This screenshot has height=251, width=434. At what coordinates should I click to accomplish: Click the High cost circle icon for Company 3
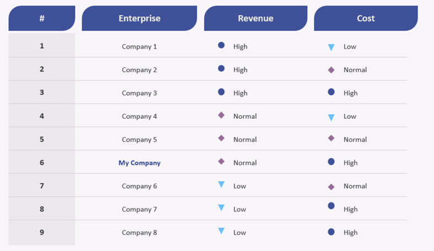tap(331, 92)
